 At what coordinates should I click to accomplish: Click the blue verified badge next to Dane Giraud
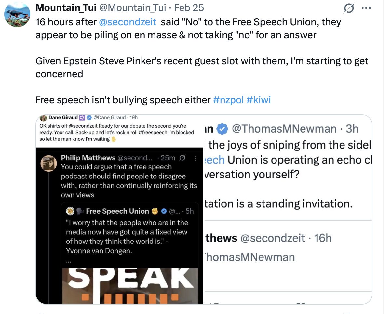click(88, 118)
